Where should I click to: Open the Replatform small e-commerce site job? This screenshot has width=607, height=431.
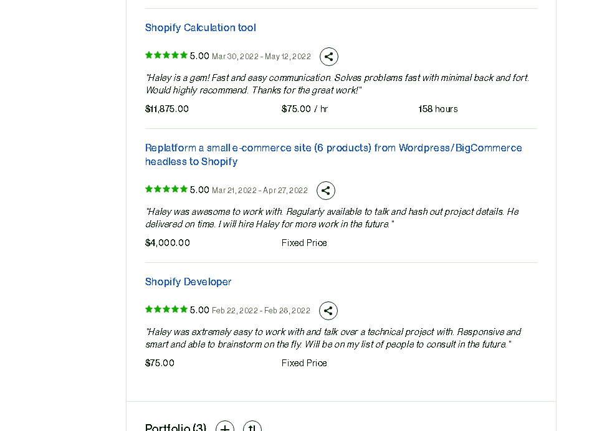333,154
